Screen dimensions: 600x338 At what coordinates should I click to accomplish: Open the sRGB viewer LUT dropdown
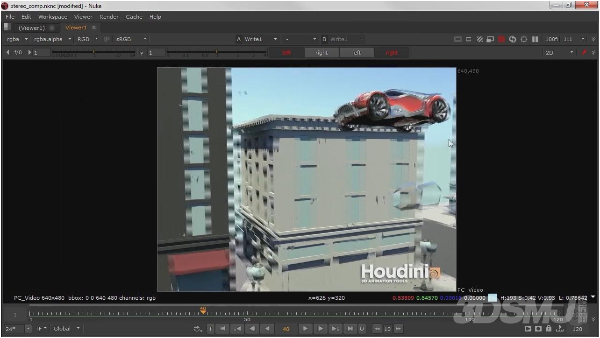click(131, 39)
